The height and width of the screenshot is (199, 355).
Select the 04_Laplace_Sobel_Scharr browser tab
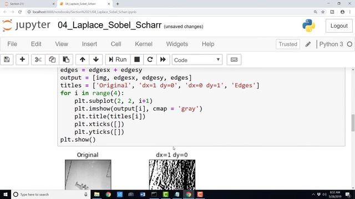84,4
